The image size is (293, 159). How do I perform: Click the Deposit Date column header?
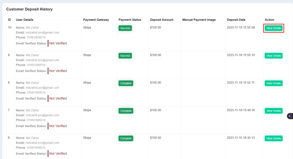236,20
